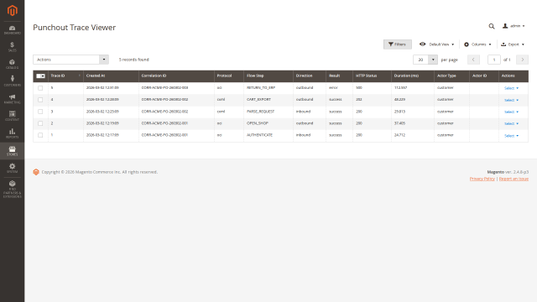Open the admin account menu
Viewport: 537px width, 302px height.
(x=514, y=26)
